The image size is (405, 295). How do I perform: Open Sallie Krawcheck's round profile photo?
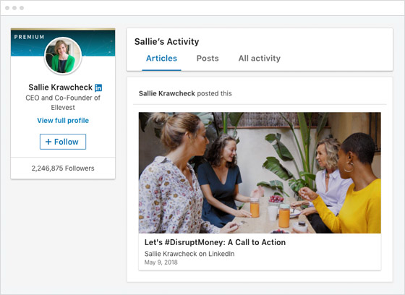(63, 56)
